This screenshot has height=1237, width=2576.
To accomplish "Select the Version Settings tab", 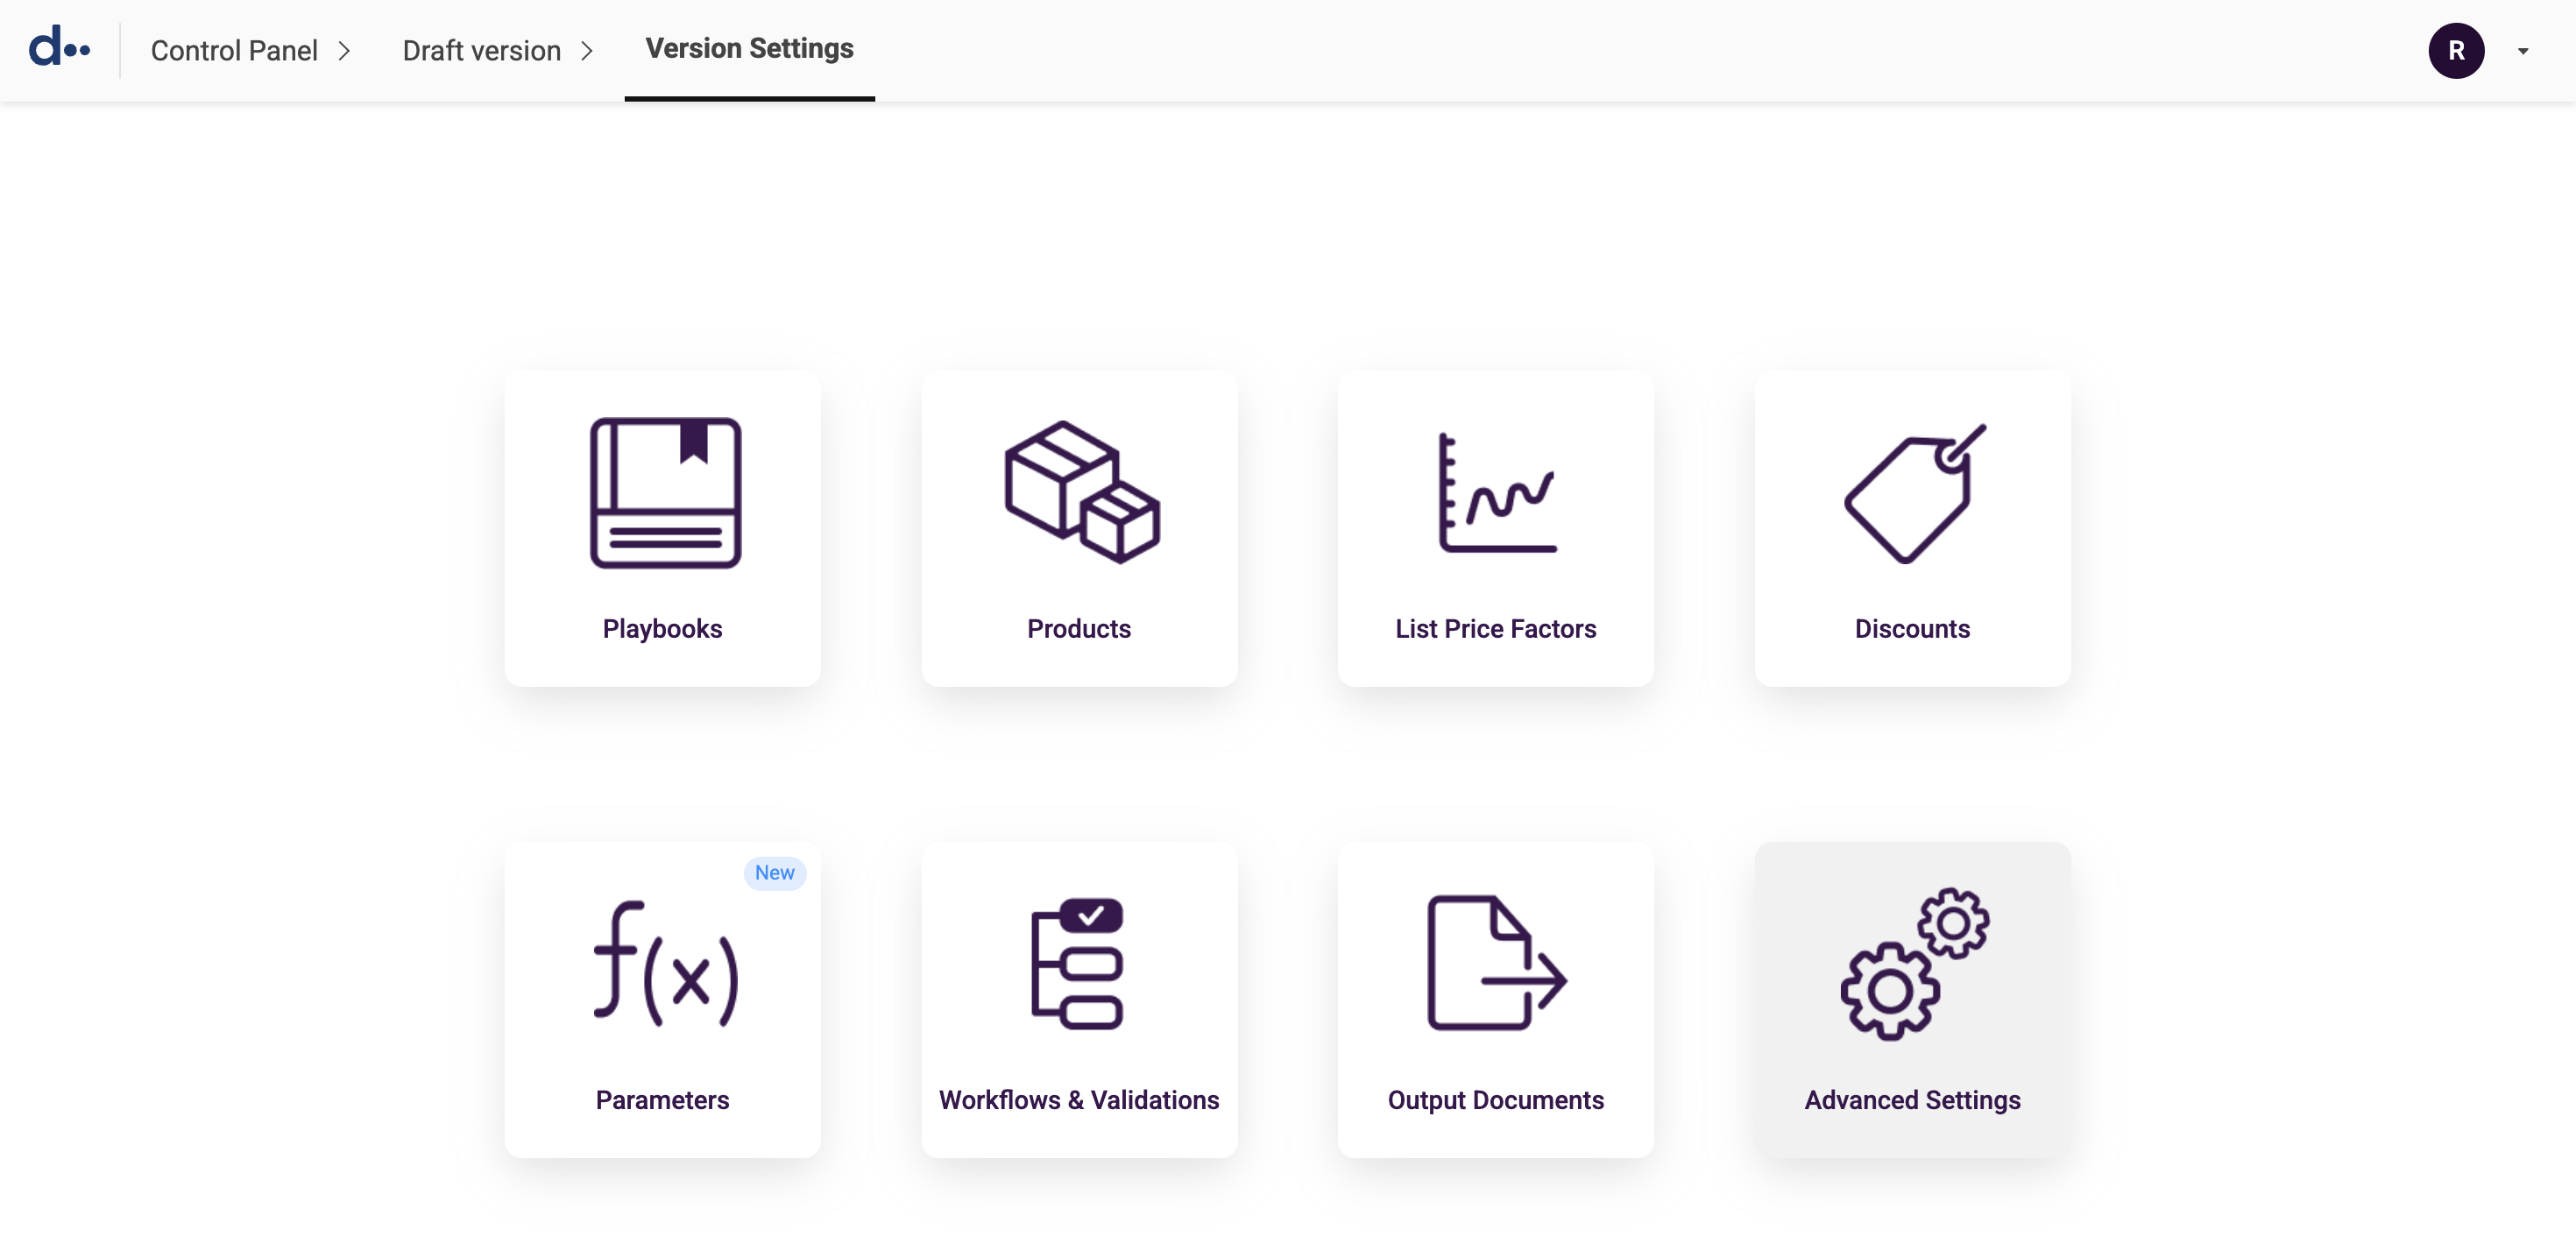I will [749, 48].
